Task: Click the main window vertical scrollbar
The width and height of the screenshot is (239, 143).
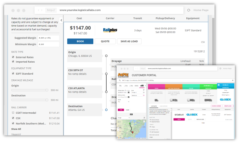Action: [x=213, y=41]
